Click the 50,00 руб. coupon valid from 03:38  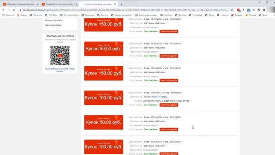[x=104, y=122]
